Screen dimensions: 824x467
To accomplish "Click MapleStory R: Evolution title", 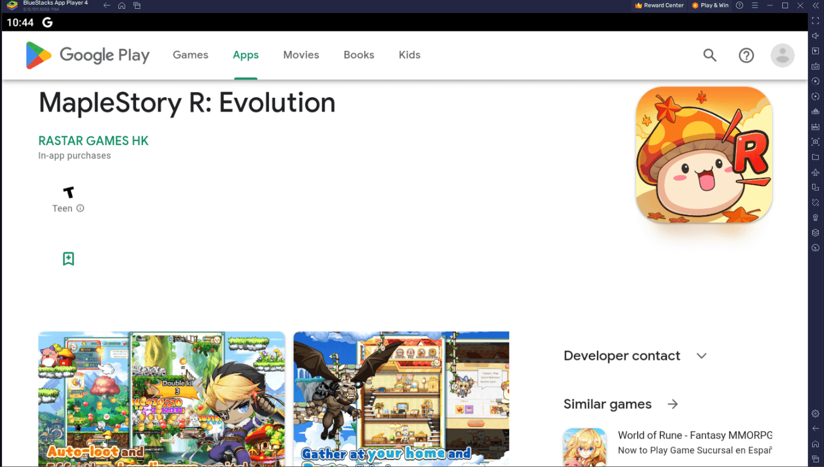I will pos(187,103).
